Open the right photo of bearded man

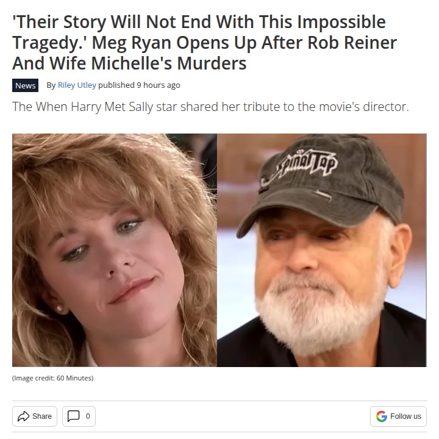pyautogui.click(x=322, y=251)
